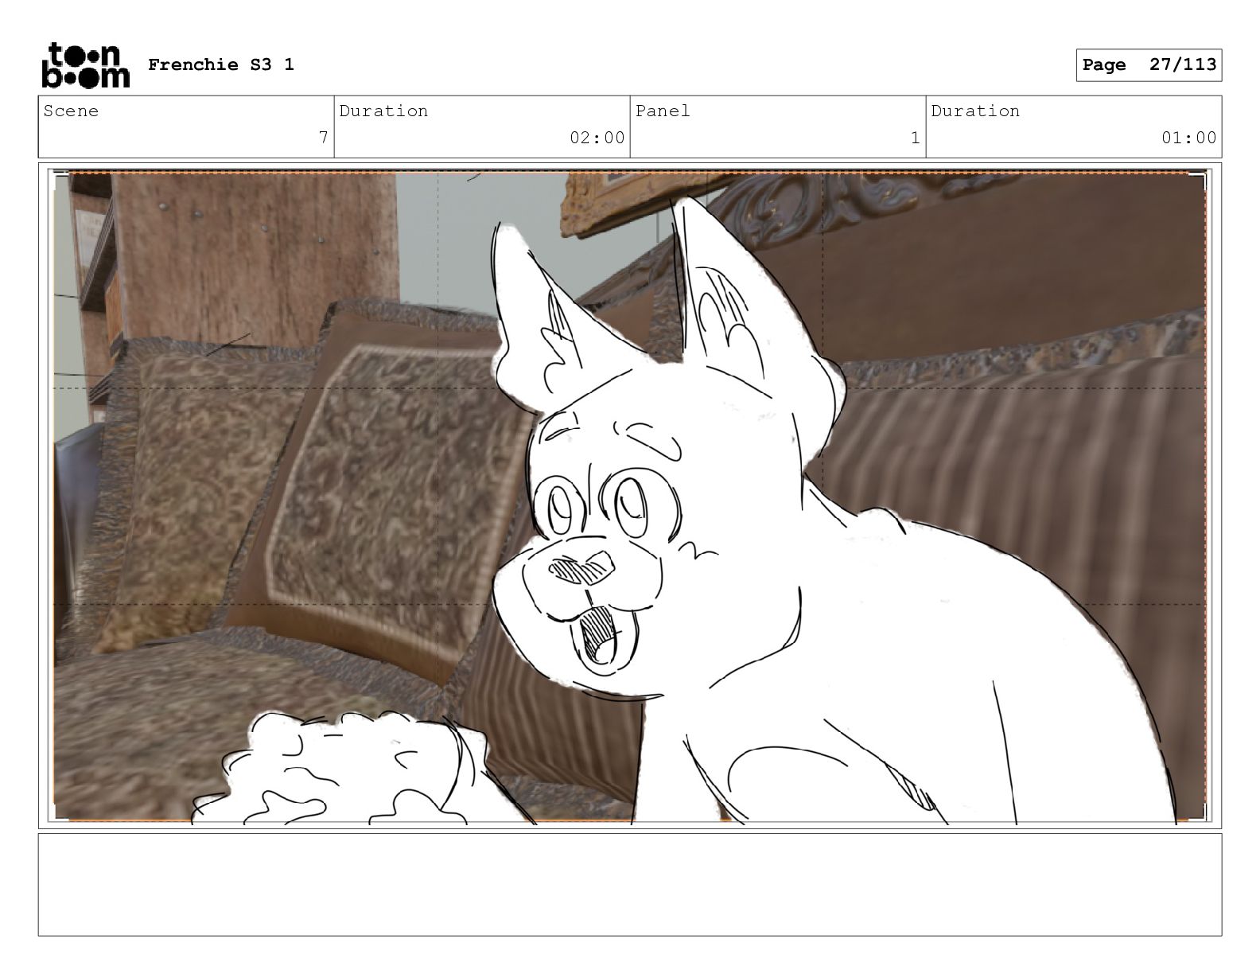This screenshot has height=974, width=1260.
Task: Click the empty notes box below panel
Action: pos(630,884)
